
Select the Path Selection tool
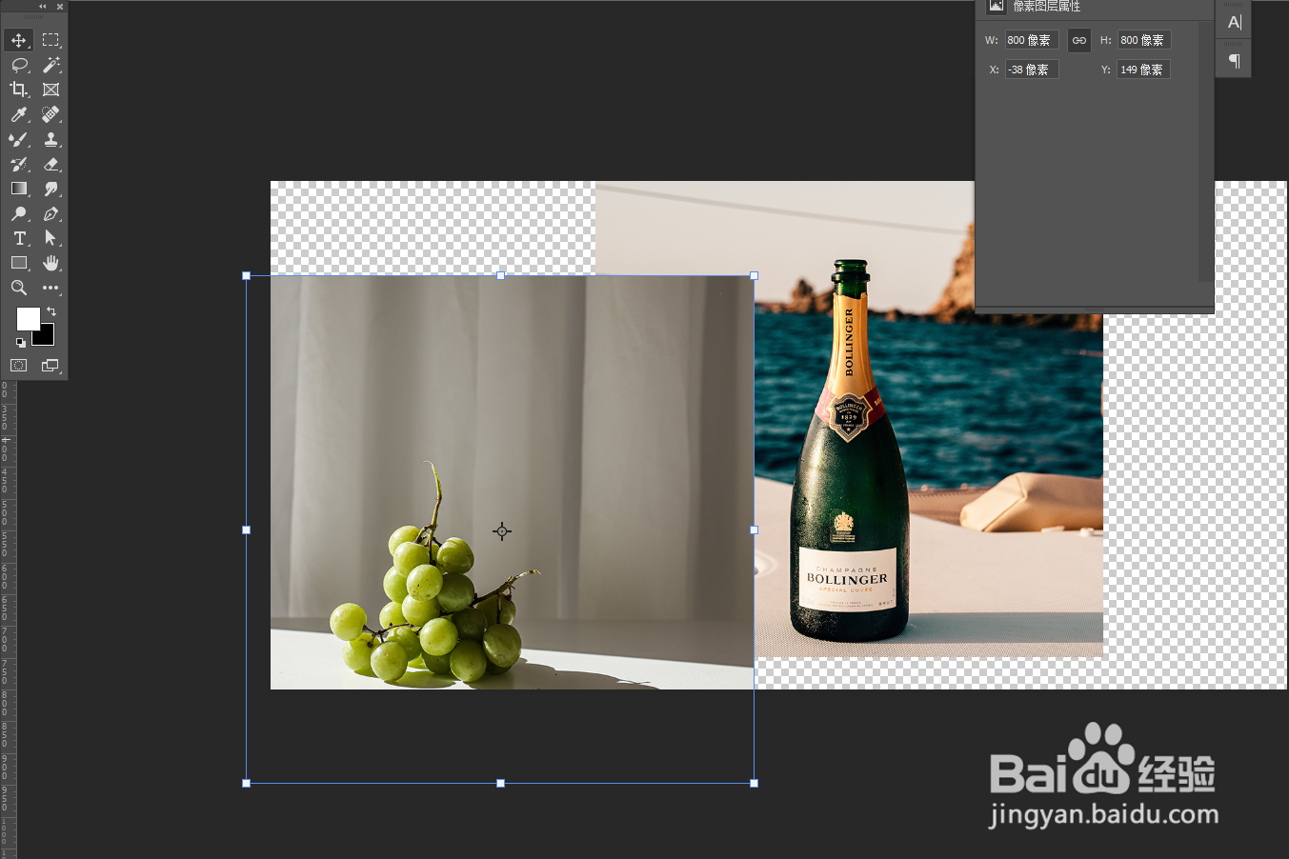50,238
